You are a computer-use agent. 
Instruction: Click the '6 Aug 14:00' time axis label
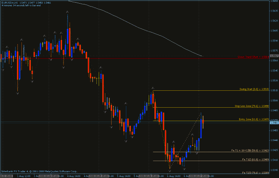[x=174, y=176]
